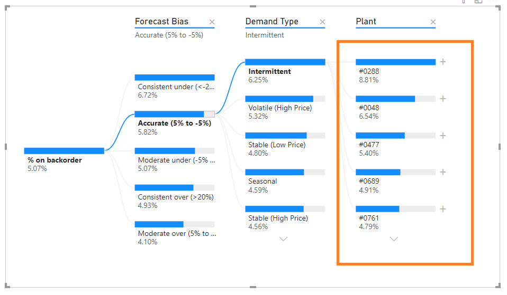Remove the Forecast Bias level
This screenshot has height=295, width=507.
(x=212, y=22)
